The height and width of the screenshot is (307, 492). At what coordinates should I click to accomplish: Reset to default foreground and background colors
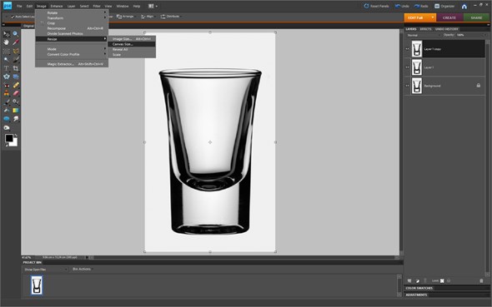[7, 145]
